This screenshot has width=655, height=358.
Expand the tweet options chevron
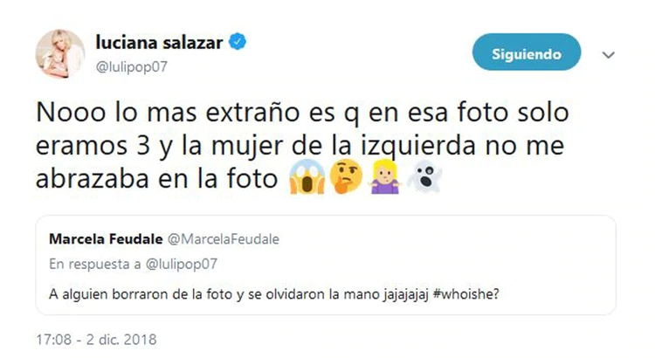click(608, 55)
